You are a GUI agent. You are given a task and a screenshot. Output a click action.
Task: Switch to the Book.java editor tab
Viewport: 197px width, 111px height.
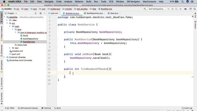pos(114,13)
